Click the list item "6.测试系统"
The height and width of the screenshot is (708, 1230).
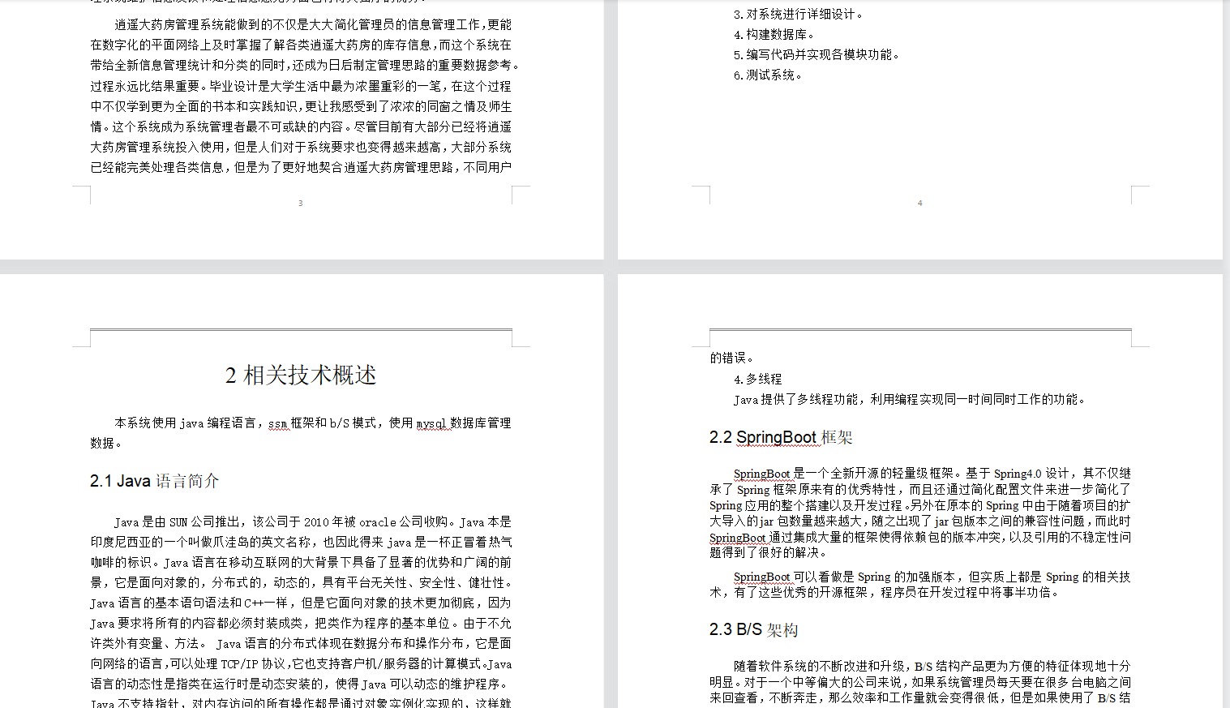[x=770, y=74]
